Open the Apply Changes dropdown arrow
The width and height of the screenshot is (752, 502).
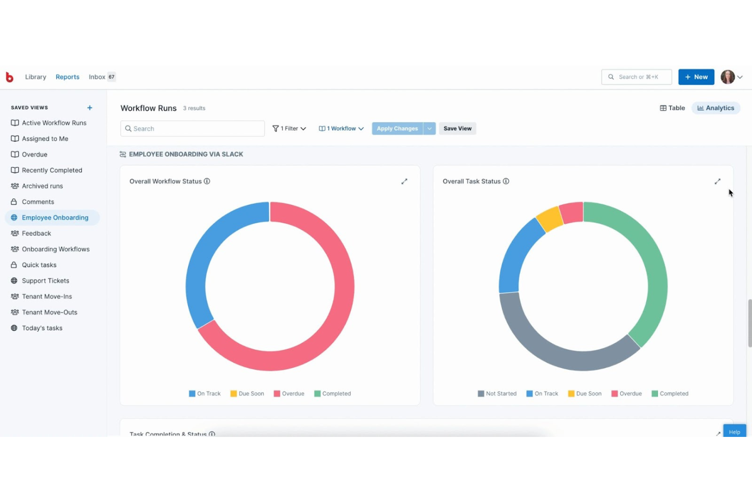[x=429, y=129]
